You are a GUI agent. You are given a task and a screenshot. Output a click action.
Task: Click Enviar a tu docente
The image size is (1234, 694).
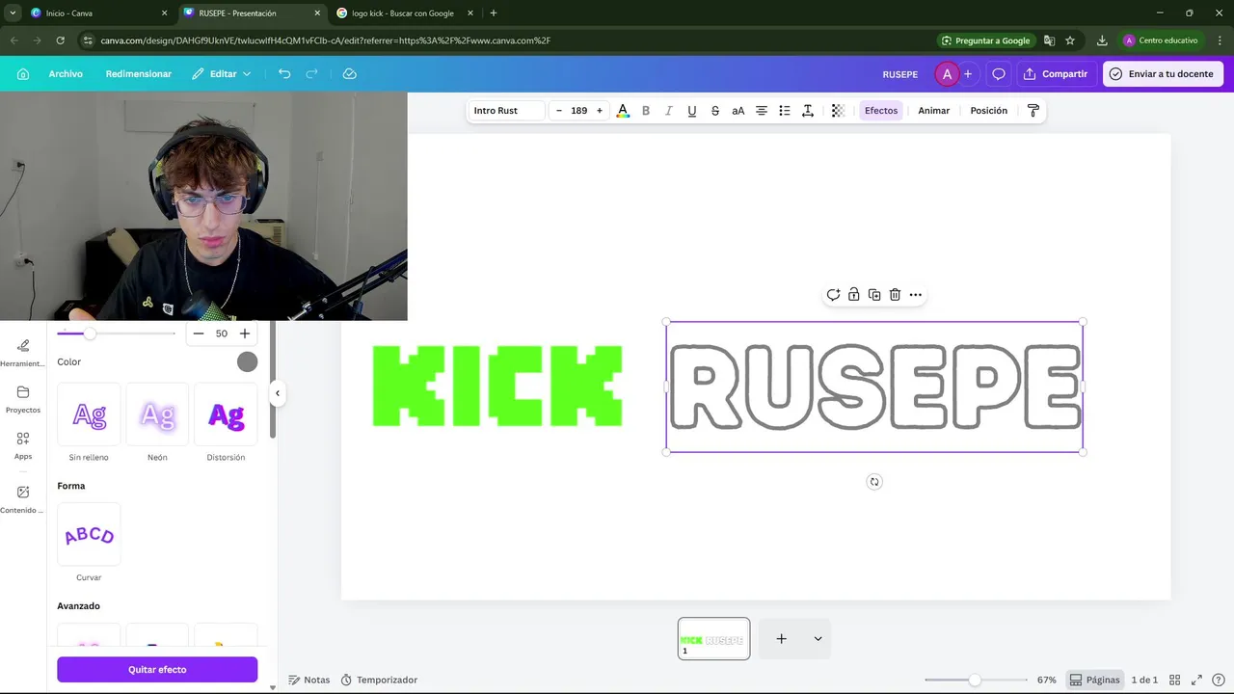pos(1163,74)
